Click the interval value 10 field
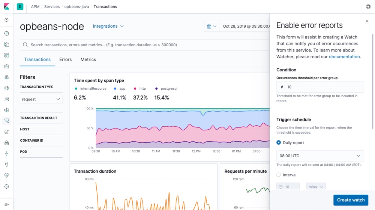This screenshot has height=210, width=375. coord(288,187)
